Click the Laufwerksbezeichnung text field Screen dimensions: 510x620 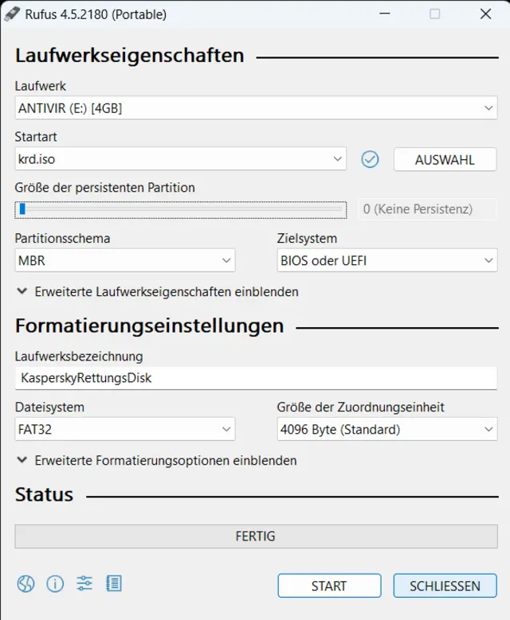click(x=256, y=378)
